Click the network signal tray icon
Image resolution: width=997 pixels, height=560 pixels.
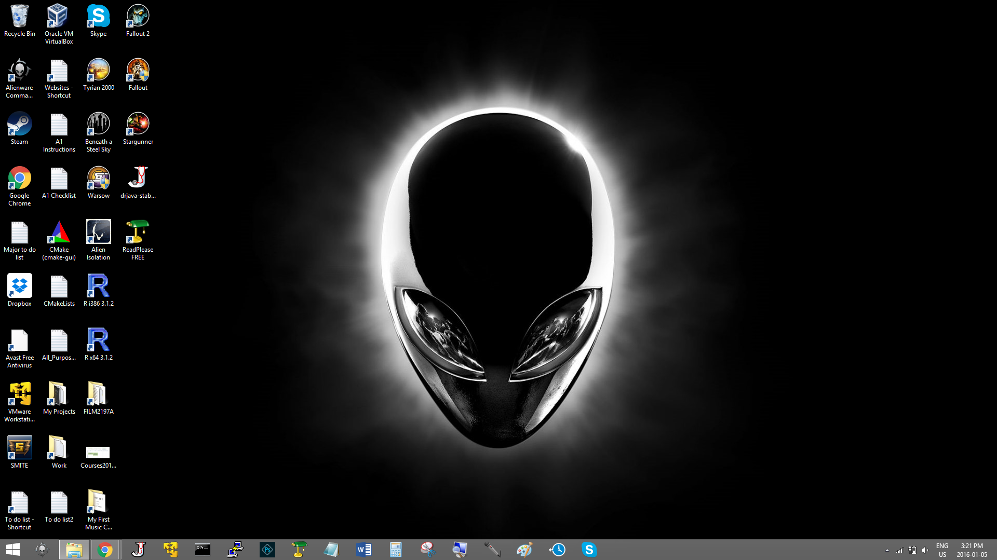[x=899, y=550]
